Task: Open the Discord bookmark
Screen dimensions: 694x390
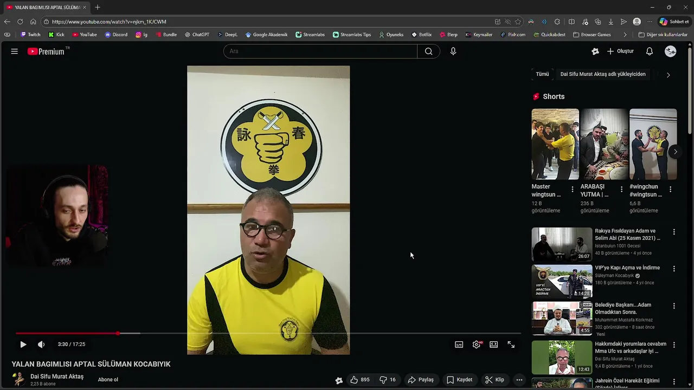Action: pos(116,35)
